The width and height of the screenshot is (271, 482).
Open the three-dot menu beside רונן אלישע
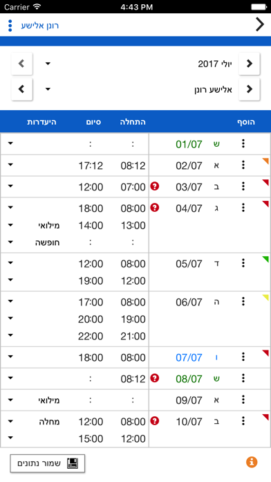click(x=10, y=26)
